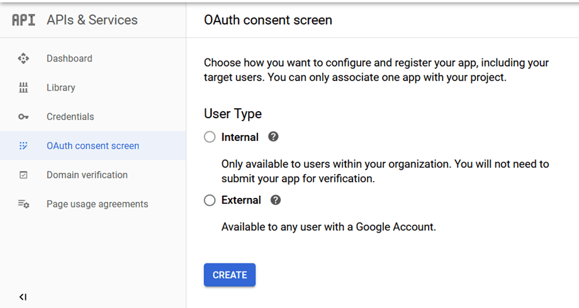Click the Domain verification checkbox icon
The height and width of the screenshot is (308, 579).
pyautogui.click(x=23, y=175)
